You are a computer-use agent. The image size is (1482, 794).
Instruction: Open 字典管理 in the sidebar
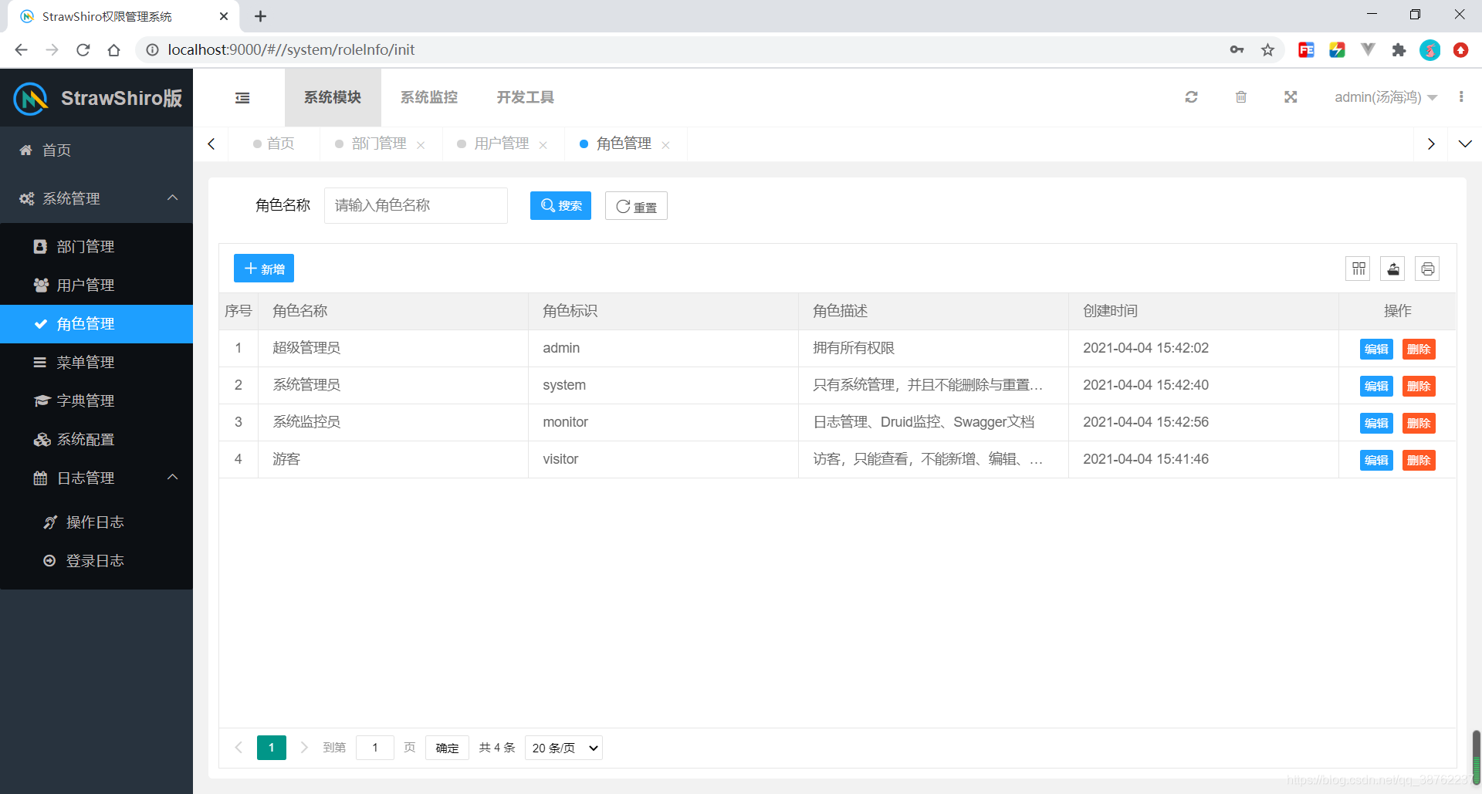point(96,401)
